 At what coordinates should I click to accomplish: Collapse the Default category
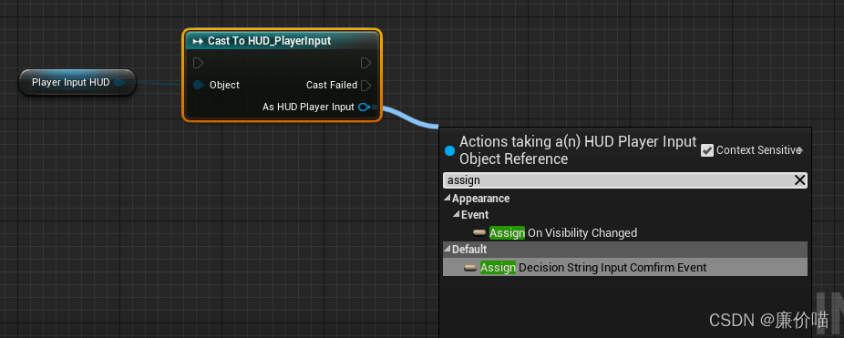[447, 250]
